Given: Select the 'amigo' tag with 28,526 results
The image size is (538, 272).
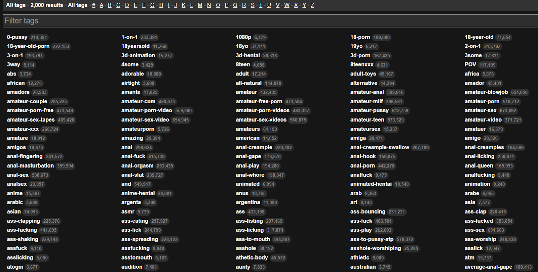Looking at the screenshot, I should click(x=472, y=138).
